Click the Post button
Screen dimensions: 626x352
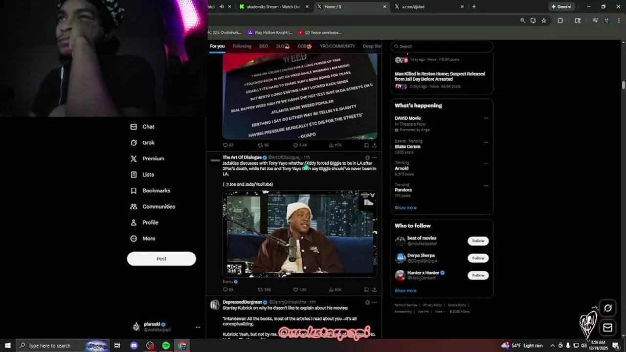161,259
